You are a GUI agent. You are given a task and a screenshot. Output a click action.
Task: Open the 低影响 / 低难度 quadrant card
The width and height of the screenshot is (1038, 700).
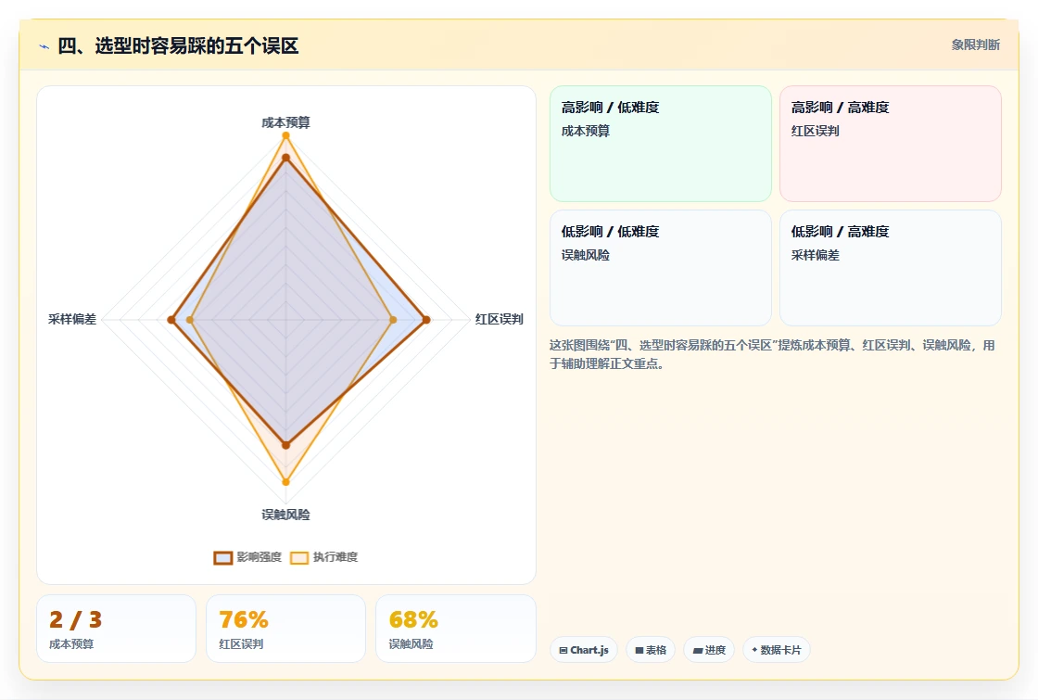pyautogui.click(x=661, y=268)
